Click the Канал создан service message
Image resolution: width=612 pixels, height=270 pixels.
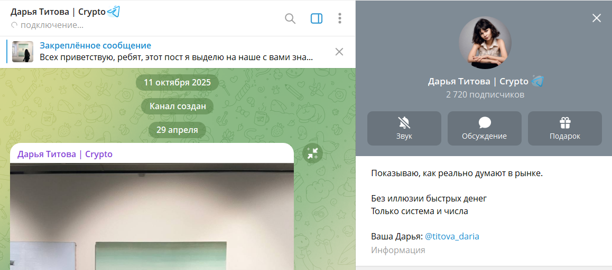click(177, 106)
